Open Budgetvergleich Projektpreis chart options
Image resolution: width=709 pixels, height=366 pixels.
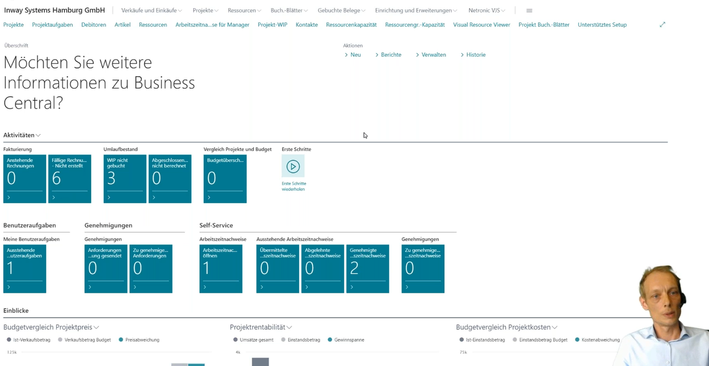pos(51,327)
